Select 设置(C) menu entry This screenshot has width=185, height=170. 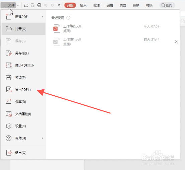click(x=23, y=126)
